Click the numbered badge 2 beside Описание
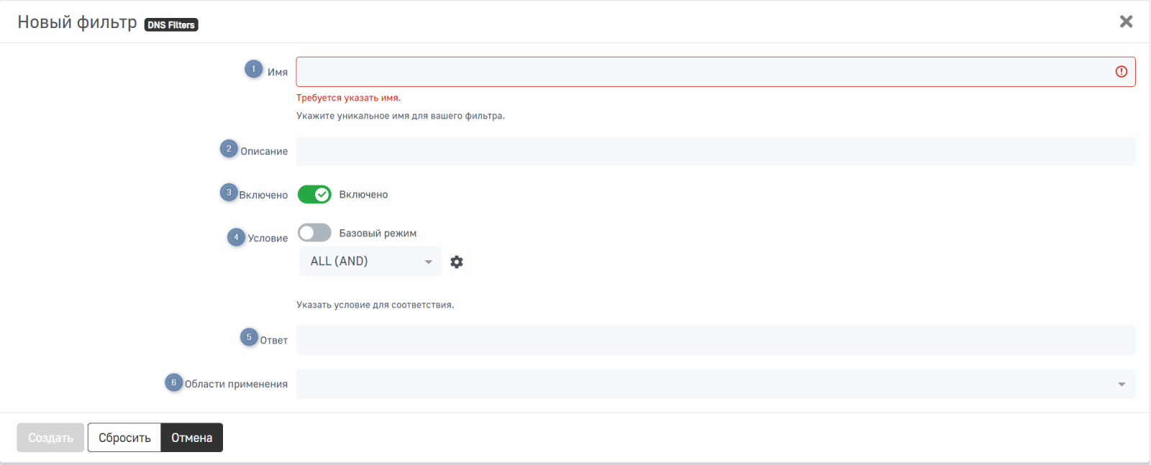The height and width of the screenshot is (465, 1151). [x=229, y=149]
